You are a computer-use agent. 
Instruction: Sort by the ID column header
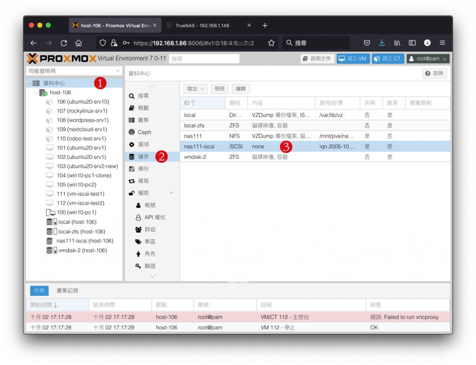(202, 103)
